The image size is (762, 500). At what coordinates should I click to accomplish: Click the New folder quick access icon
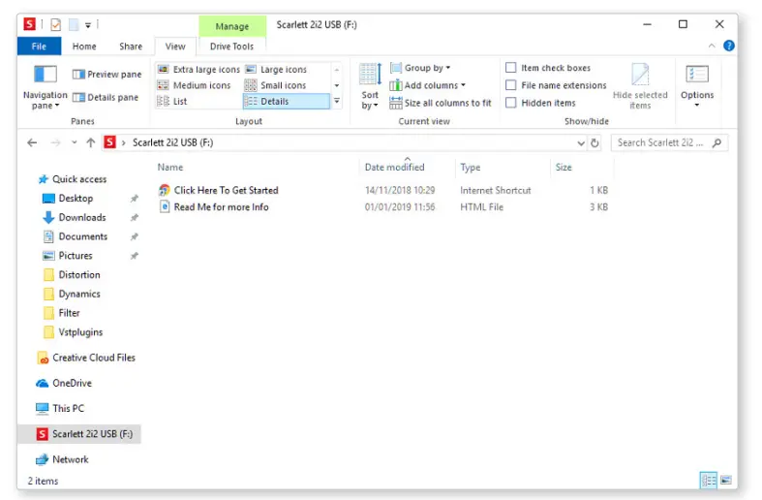click(74, 24)
